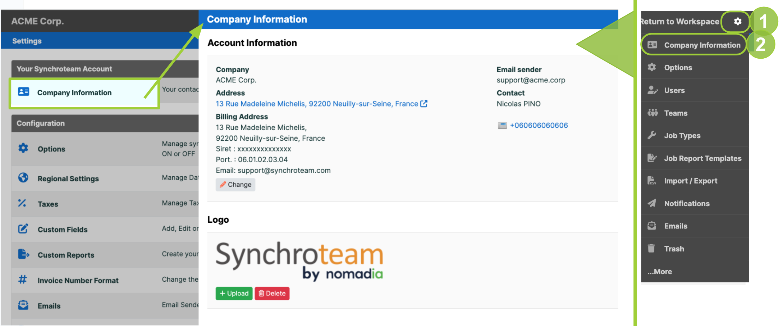Screen dimensions: 783x326
Task: Click the phone icon beside +060606060606
Action: coord(502,126)
